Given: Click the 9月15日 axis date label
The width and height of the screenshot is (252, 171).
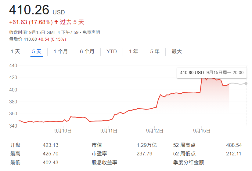Looking at the screenshot, I should (202, 131).
